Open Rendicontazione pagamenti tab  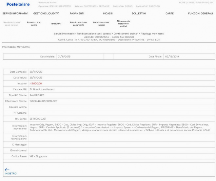[x=78, y=24]
